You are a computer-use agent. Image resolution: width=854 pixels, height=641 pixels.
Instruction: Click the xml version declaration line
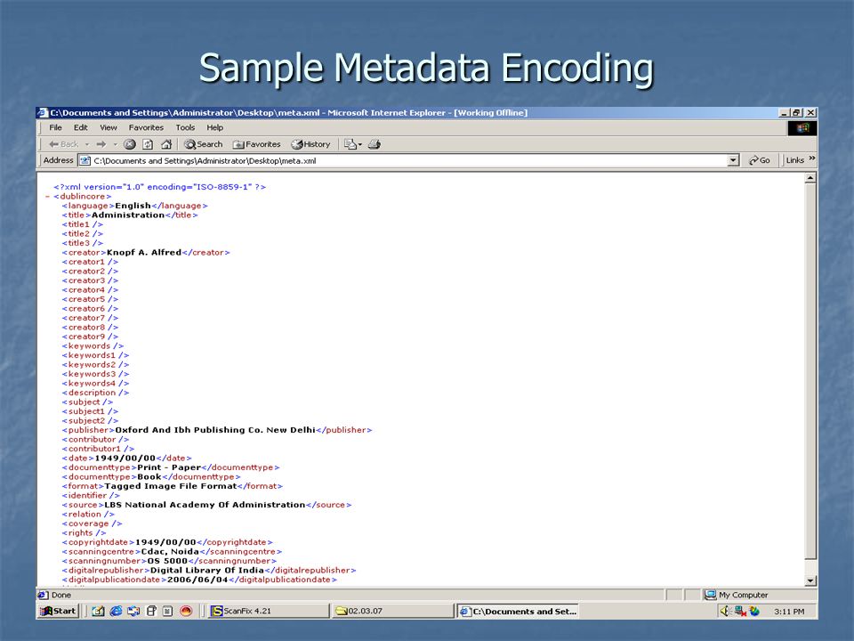(159, 187)
